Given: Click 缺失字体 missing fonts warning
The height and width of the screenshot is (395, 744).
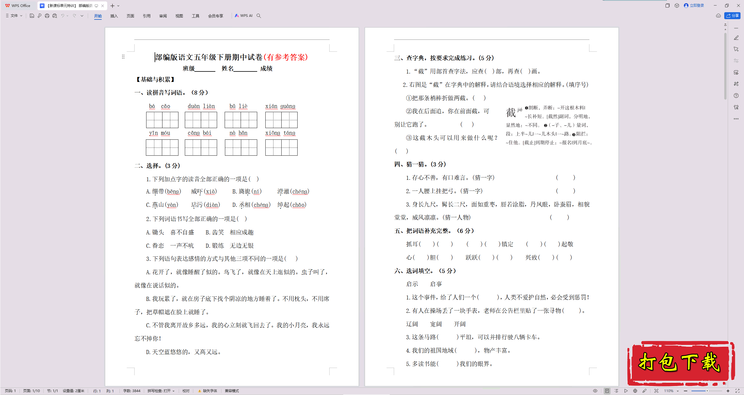Looking at the screenshot, I should [208, 391].
